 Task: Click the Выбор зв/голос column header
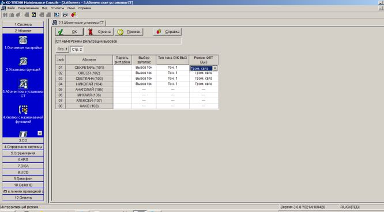(x=144, y=60)
